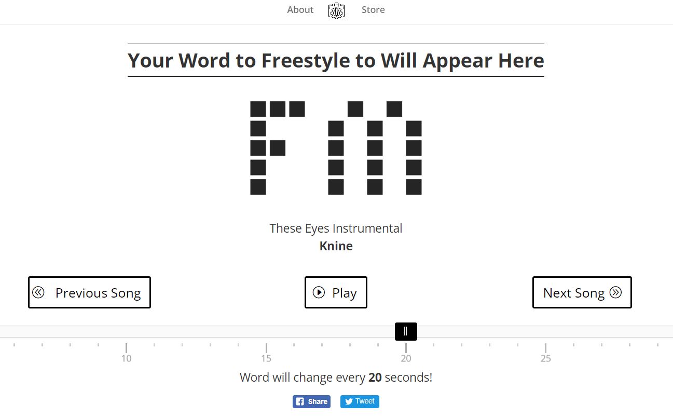Image resolution: width=673 pixels, height=417 pixels.
Task: Click the play circle icon
Action: 319,292
